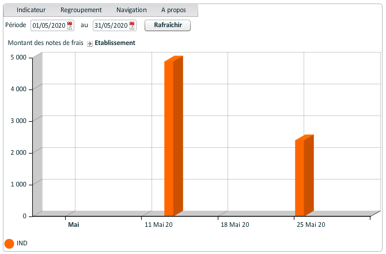Open calendar picker for start date

70,25
